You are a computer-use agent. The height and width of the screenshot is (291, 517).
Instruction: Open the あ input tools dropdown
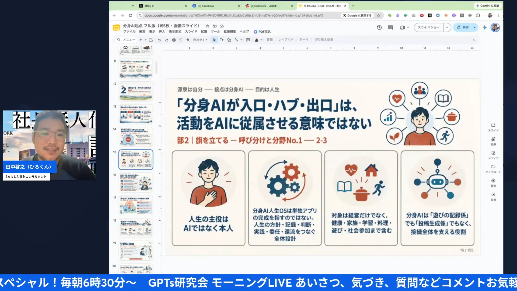point(258,40)
